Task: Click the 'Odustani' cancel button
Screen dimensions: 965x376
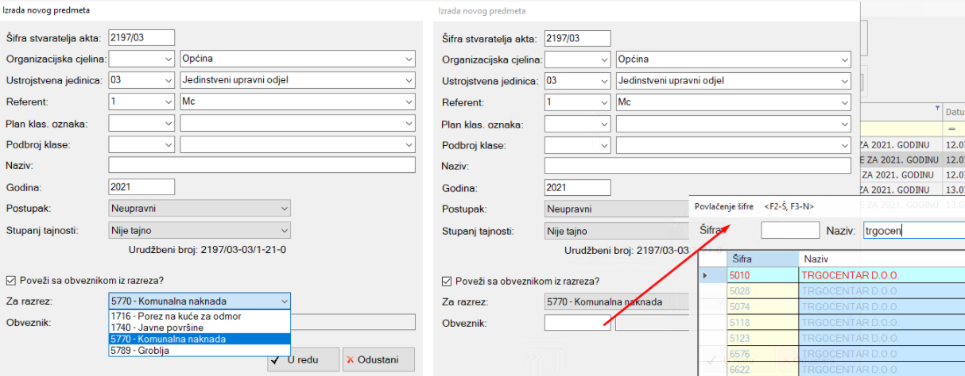Action: click(378, 360)
